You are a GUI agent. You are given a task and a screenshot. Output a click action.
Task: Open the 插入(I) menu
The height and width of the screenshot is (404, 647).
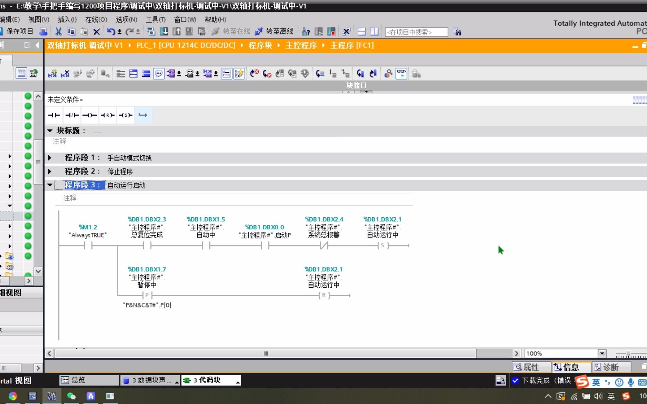(67, 19)
